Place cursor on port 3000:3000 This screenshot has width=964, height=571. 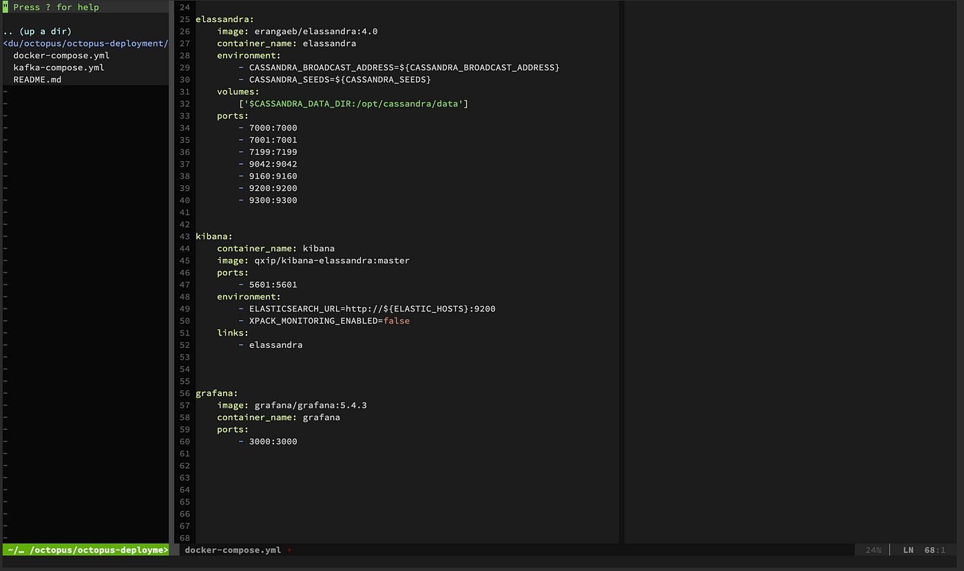point(273,442)
